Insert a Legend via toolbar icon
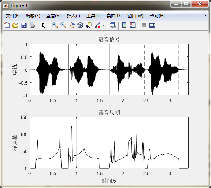This screenshot has width=211, height=188. [132, 25]
